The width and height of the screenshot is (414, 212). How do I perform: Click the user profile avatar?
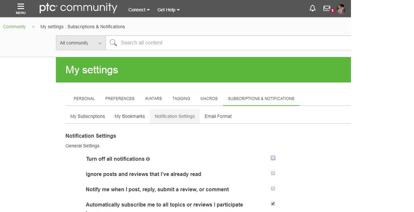click(341, 9)
